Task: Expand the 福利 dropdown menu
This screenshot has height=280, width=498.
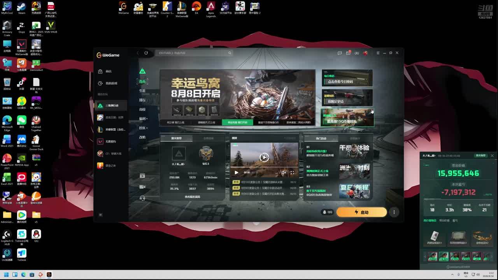Action: click(x=143, y=119)
